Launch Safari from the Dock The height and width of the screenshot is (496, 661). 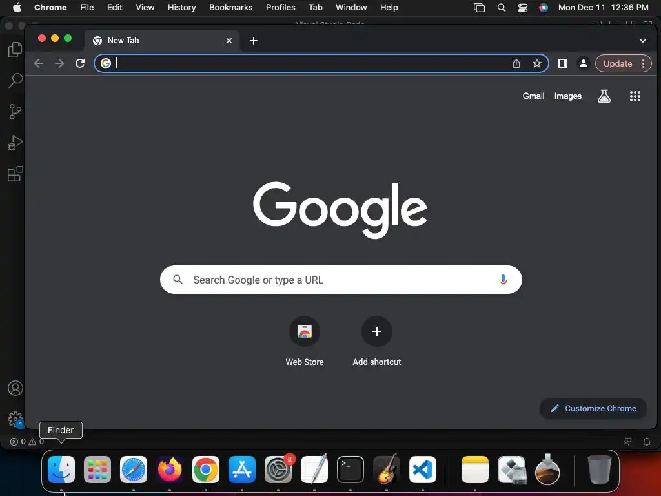(134, 470)
